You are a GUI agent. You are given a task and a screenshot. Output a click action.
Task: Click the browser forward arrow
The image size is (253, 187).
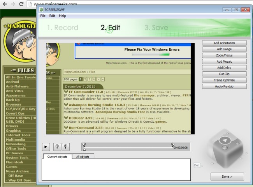(x=13, y=4)
